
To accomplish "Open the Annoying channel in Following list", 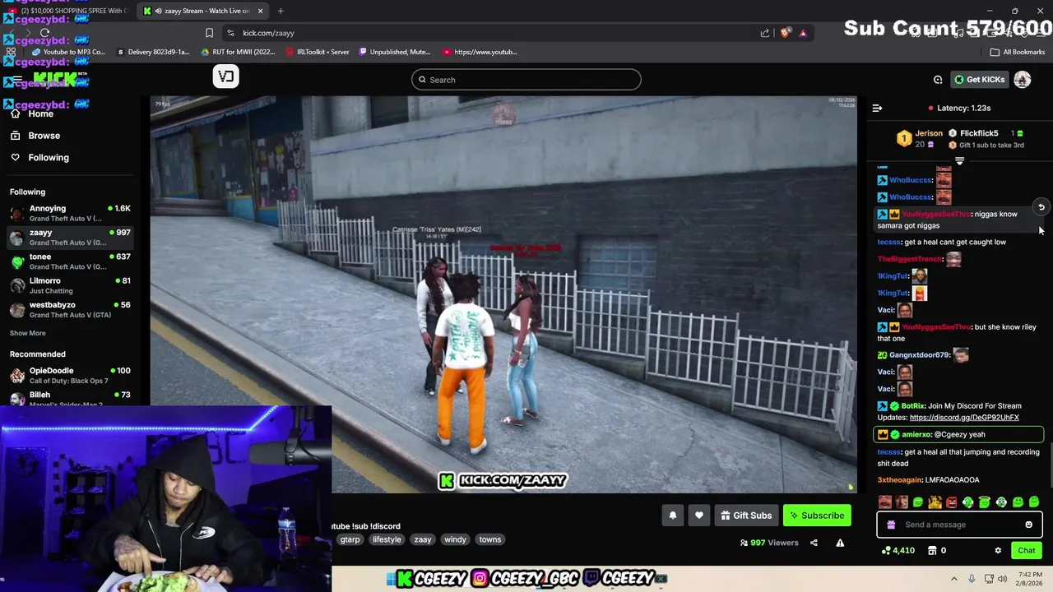I will [70, 213].
